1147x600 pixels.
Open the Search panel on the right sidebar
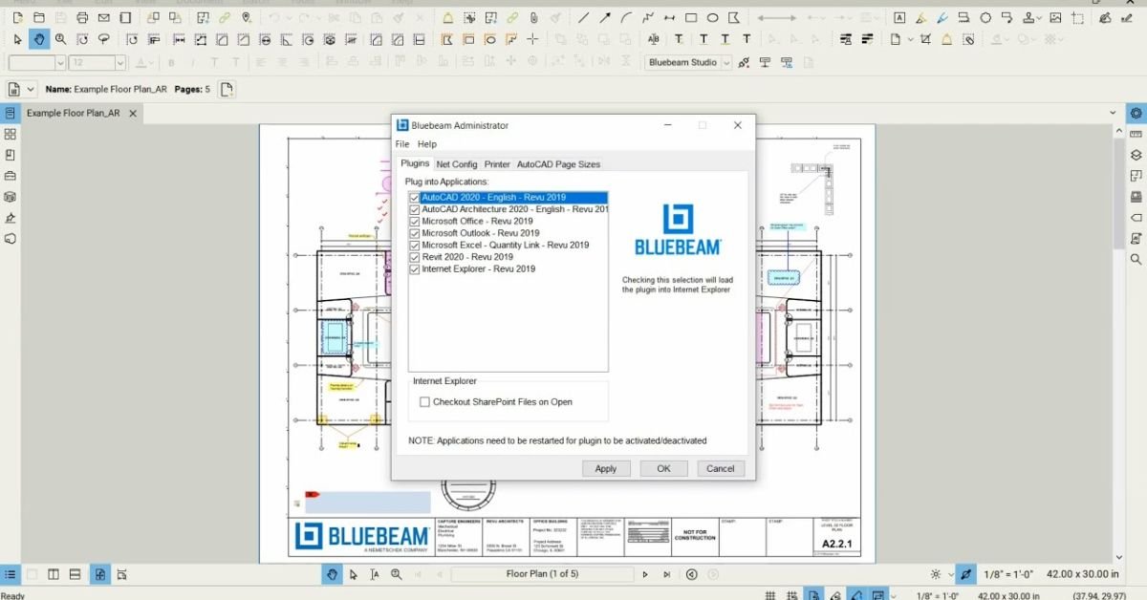click(x=1136, y=259)
